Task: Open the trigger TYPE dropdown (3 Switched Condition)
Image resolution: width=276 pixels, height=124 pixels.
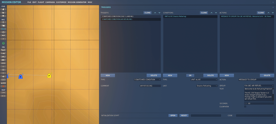Action: pos(147,80)
